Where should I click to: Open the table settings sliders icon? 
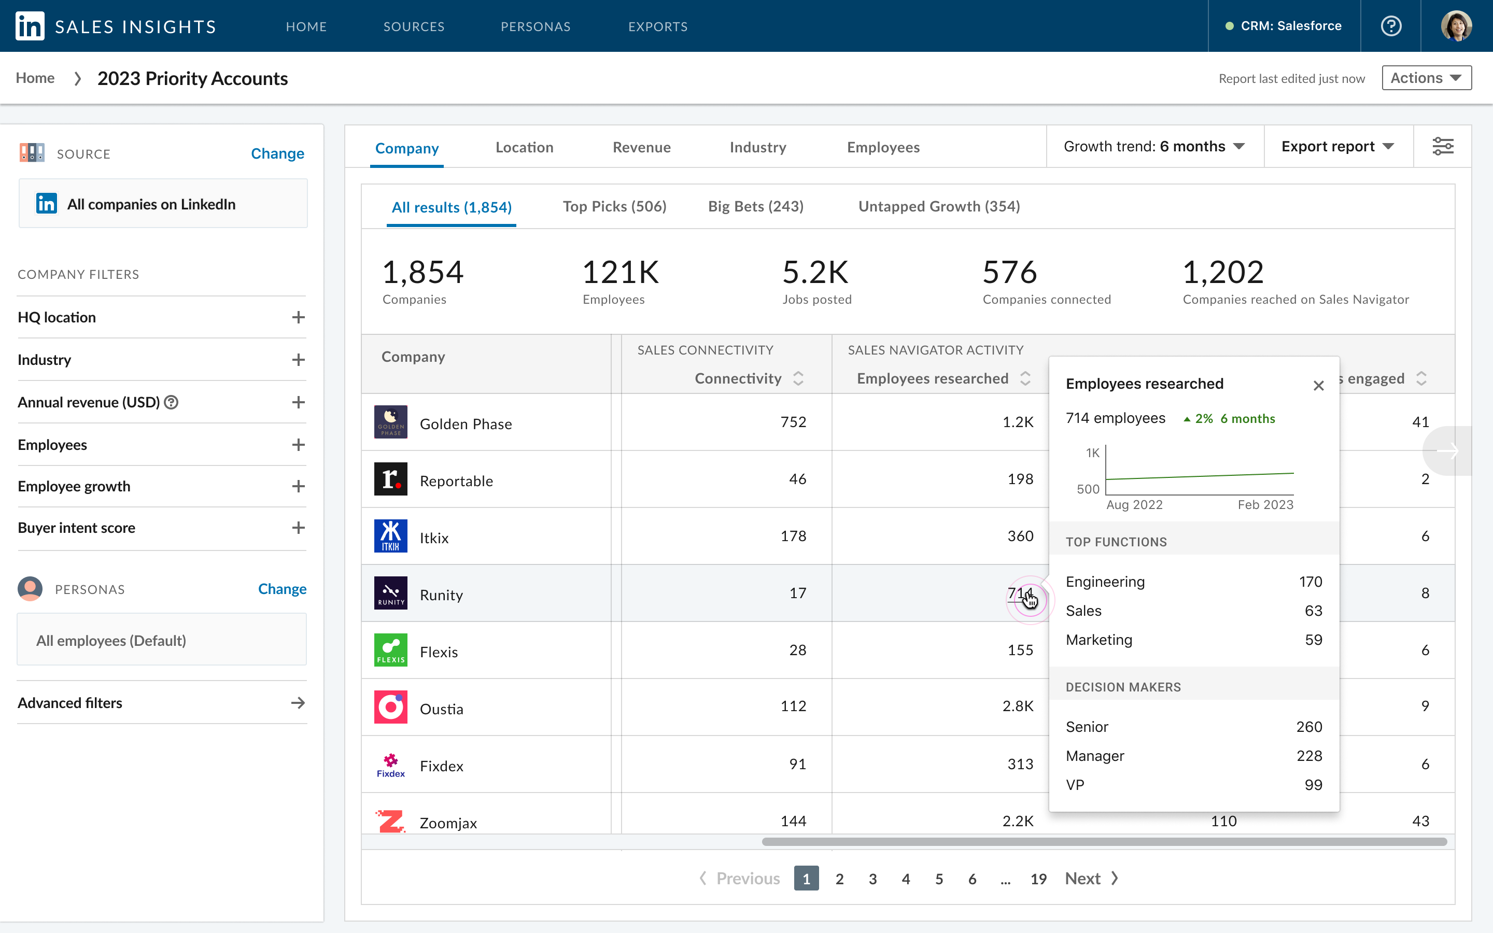click(x=1442, y=146)
